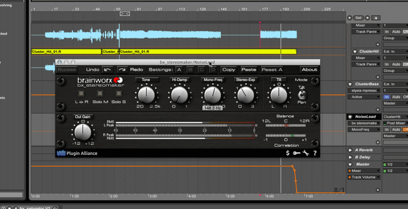Open ClusterHit Track Panning dropdown
The height and width of the screenshot is (209, 408).
(x=366, y=64)
